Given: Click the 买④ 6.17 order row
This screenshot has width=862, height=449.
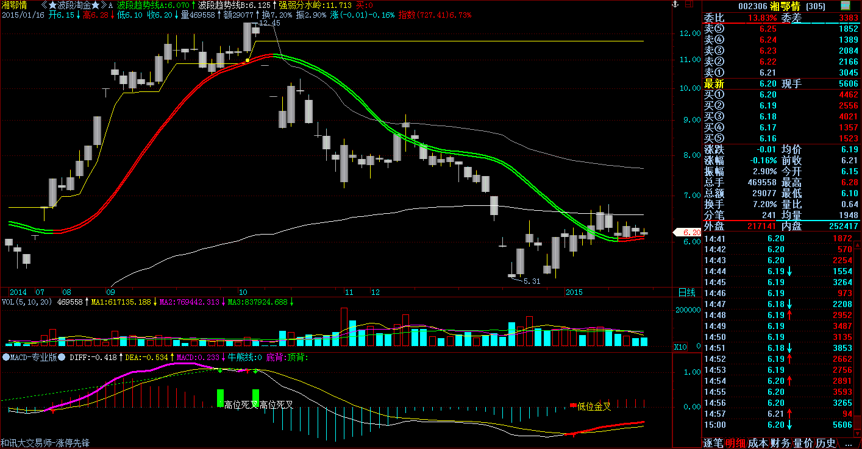Looking at the screenshot, I should coord(781,127).
